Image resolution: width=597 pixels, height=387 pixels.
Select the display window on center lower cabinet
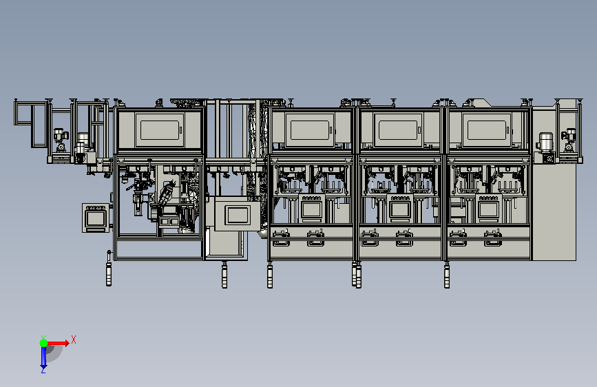point(238,215)
